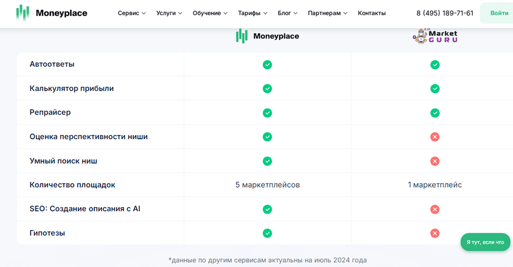This screenshot has width=513, height=267.
Task: Click Market Guru red cross for Гипотезы
Action: point(435,233)
